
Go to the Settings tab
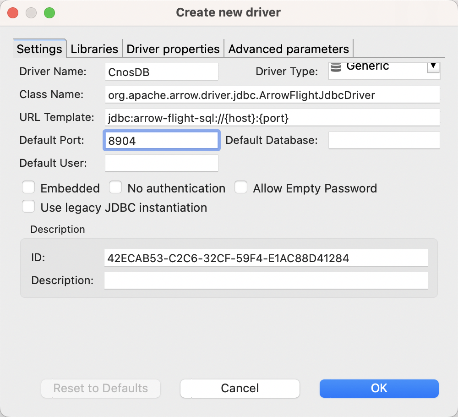click(39, 49)
